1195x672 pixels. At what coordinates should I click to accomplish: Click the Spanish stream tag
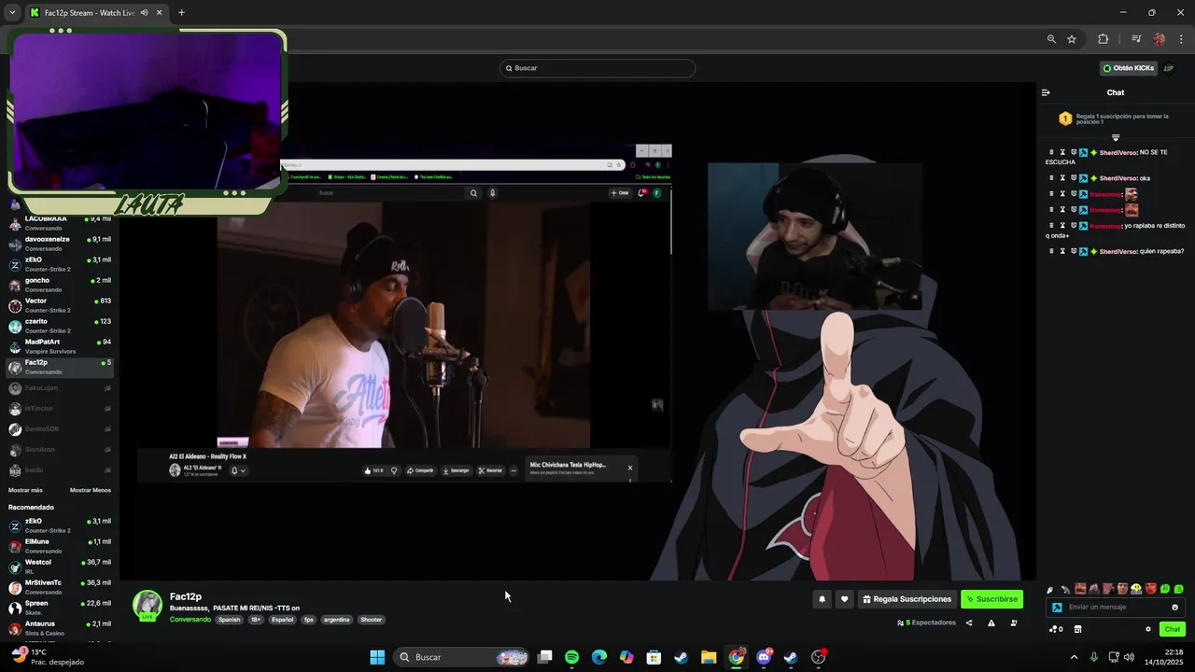pos(230,620)
